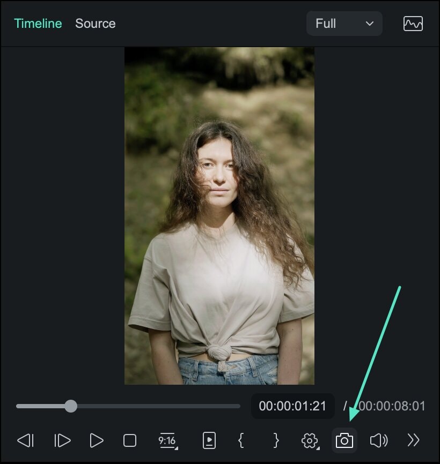
Task: Step forward to next frame
Action: pyautogui.click(x=62, y=440)
